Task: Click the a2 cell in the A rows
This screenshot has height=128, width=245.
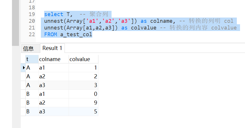Action: coord(53,77)
